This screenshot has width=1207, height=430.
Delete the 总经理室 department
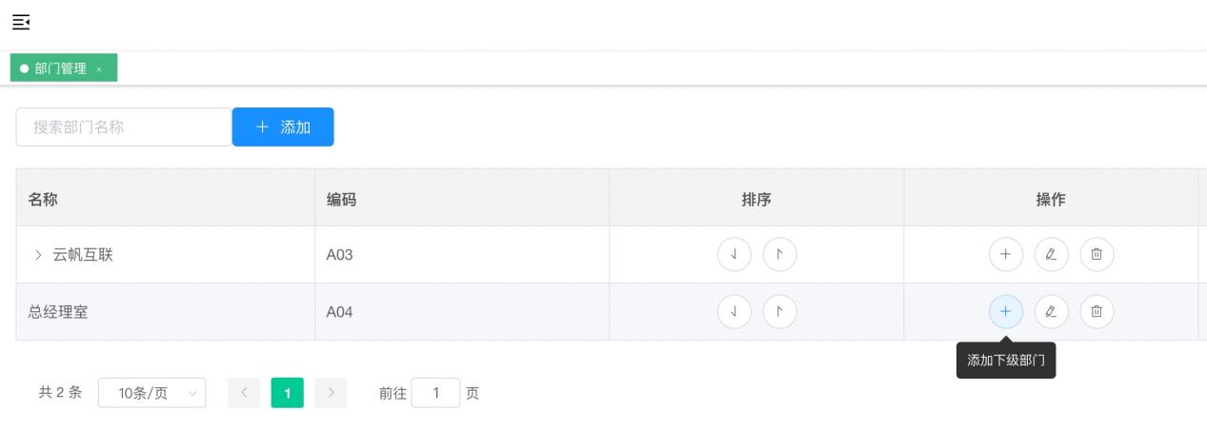pyautogui.click(x=1096, y=311)
